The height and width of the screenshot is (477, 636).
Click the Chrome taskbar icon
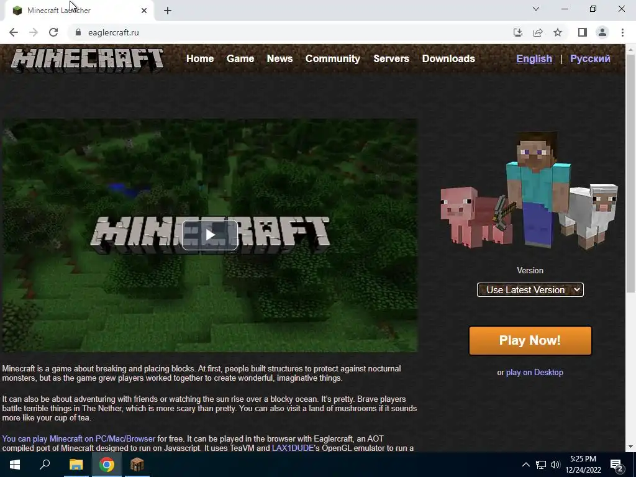pos(107,465)
